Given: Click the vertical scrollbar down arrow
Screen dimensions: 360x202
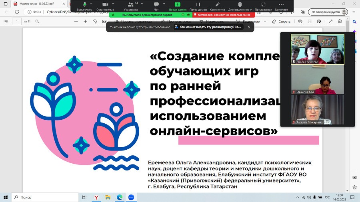Looking at the screenshot, I should pyautogui.click(x=347, y=190).
